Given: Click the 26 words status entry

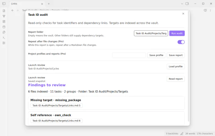Looking at the screenshot, I should (190, 134).
